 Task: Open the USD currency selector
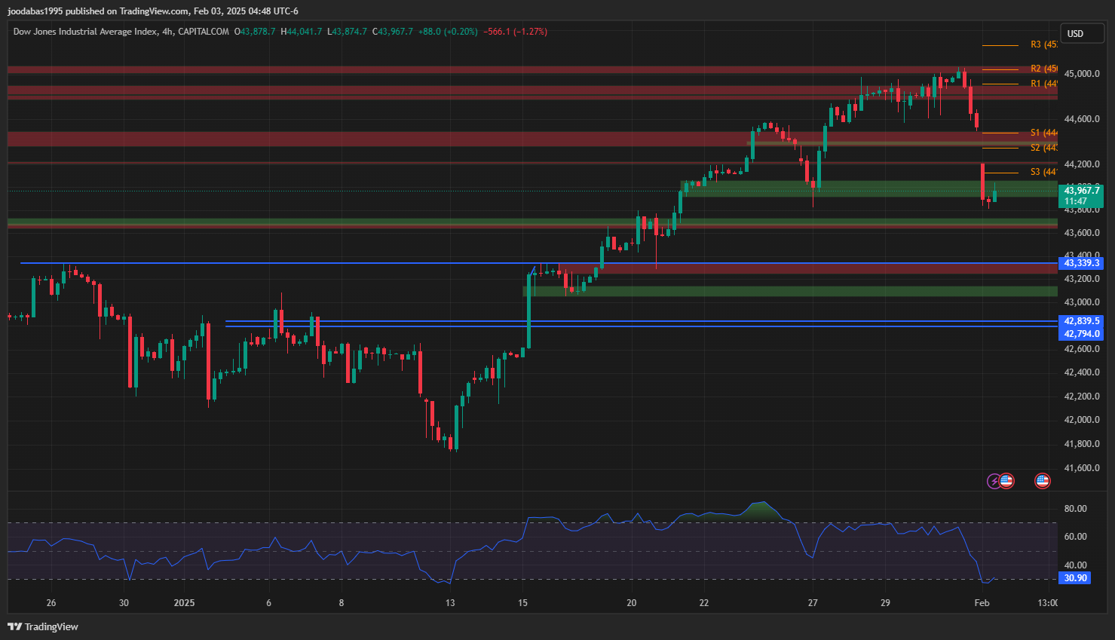click(1082, 33)
